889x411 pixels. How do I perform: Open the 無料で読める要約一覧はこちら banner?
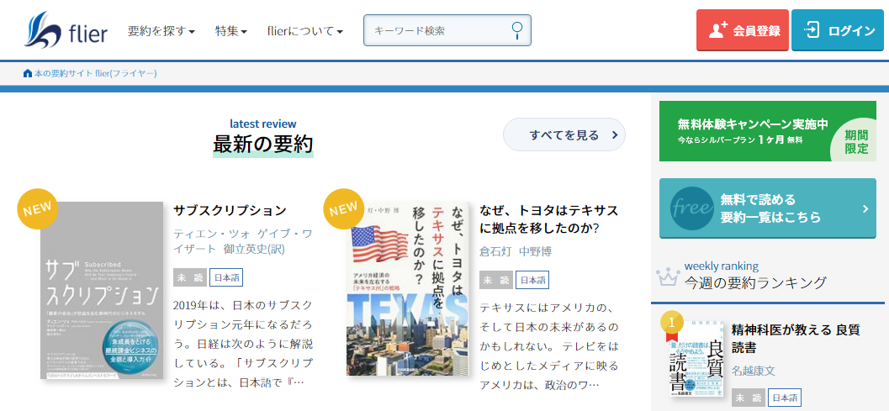coord(768,208)
